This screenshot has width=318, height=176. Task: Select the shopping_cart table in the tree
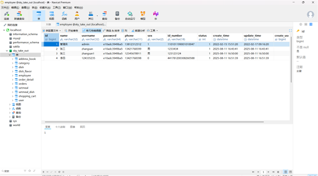pos(27,96)
